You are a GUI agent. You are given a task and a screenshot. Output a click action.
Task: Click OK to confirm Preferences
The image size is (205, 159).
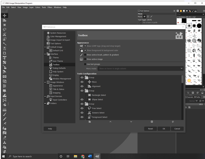click(164, 129)
